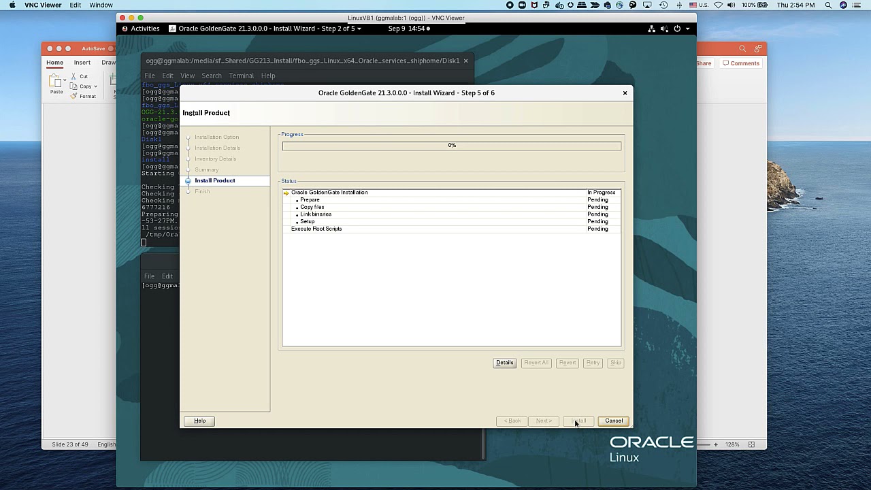Click the Next button
The height and width of the screenshot is (490, 871).
pyautogui.click(x=544, y=421)
